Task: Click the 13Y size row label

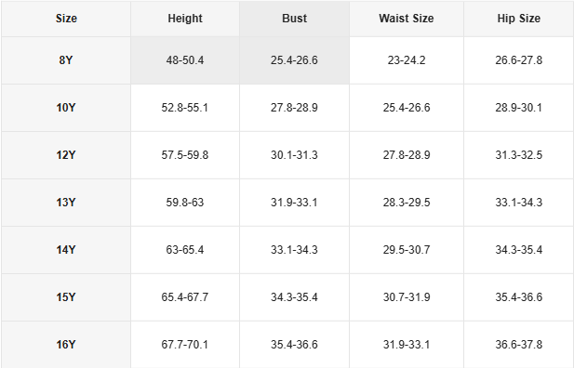Action: click(x=66, y=203)
